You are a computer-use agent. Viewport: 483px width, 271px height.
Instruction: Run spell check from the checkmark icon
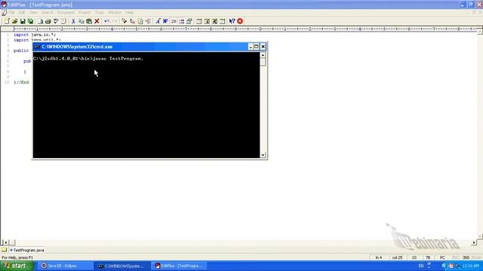coord(56,21)
